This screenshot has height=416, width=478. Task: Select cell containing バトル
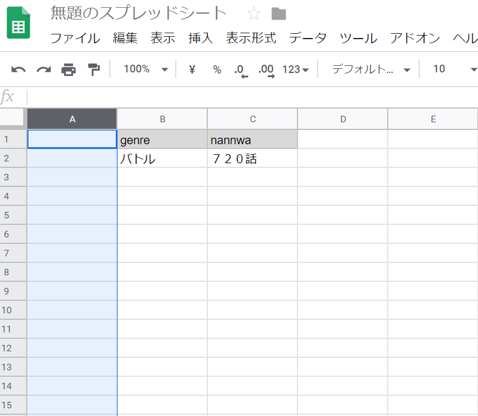pyautogui.click(x=163, y=158)
